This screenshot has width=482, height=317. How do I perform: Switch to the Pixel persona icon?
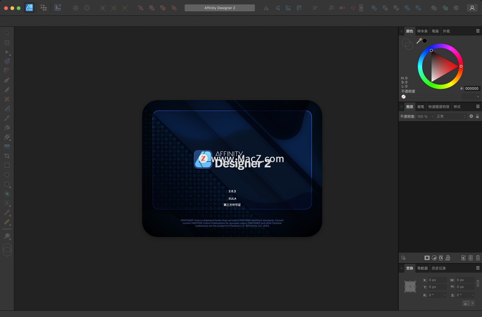coord(44,8)
